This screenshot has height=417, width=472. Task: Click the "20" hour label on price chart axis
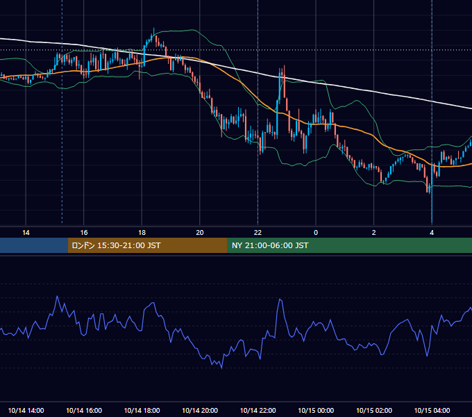pyautogui.click(x=200, y=233)
